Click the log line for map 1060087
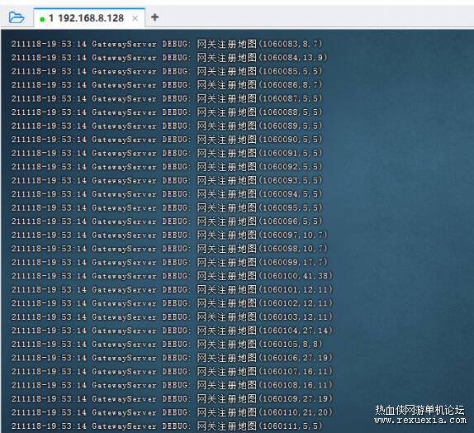Screen dimensions: 474x433 click(x=167, y=98)
